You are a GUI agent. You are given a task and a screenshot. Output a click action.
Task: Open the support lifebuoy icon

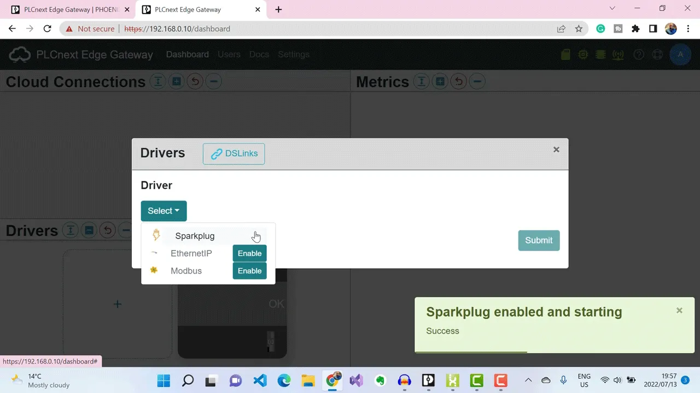pos(658,55)
